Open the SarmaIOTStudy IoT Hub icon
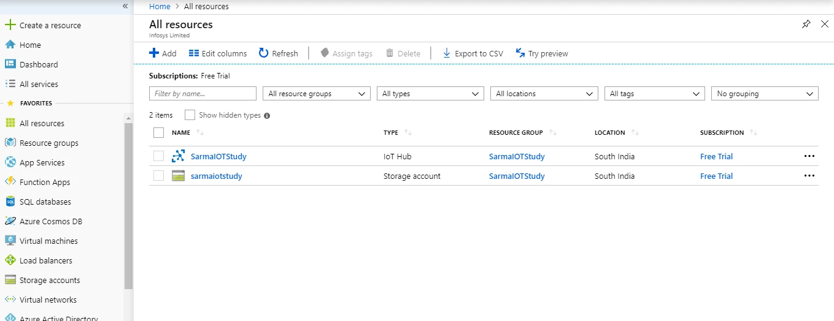Screen dimensions: 834x321 178,156
